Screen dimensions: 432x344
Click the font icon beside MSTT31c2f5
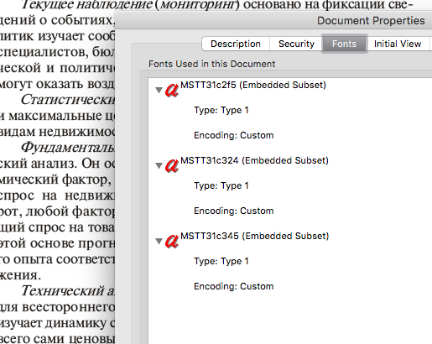pyautogui.click(x=172, y=90)
